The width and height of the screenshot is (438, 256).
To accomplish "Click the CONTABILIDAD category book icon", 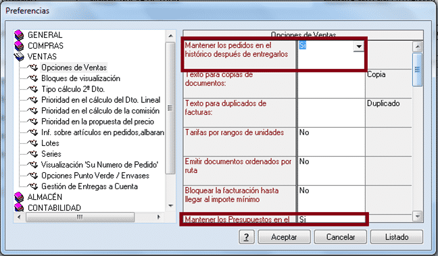I will (x=20, y=207).
